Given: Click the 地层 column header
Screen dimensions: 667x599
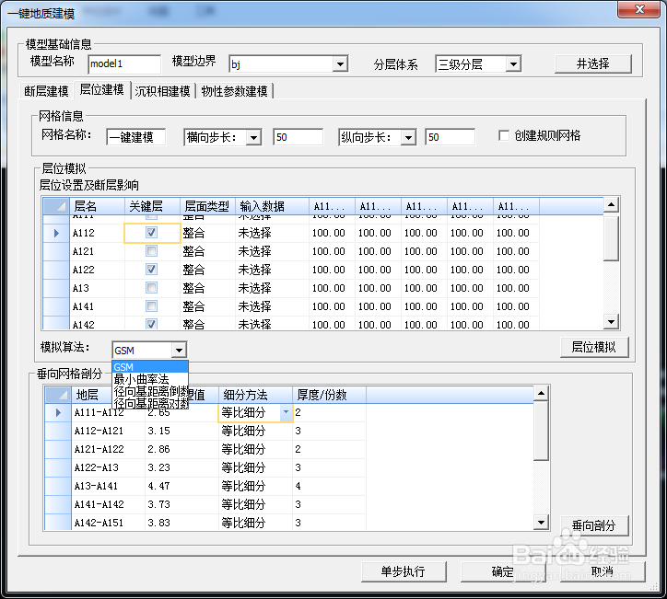Looking at the screenshot, I should (91, 395).
